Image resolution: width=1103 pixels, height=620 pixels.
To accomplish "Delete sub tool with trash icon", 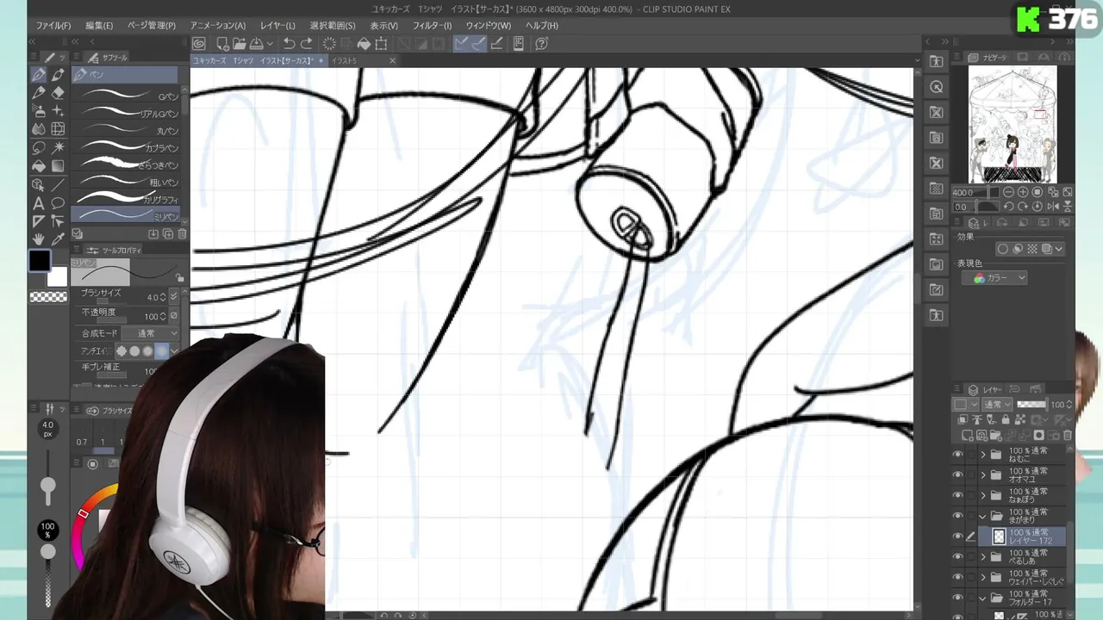I will tap(182, 234).
